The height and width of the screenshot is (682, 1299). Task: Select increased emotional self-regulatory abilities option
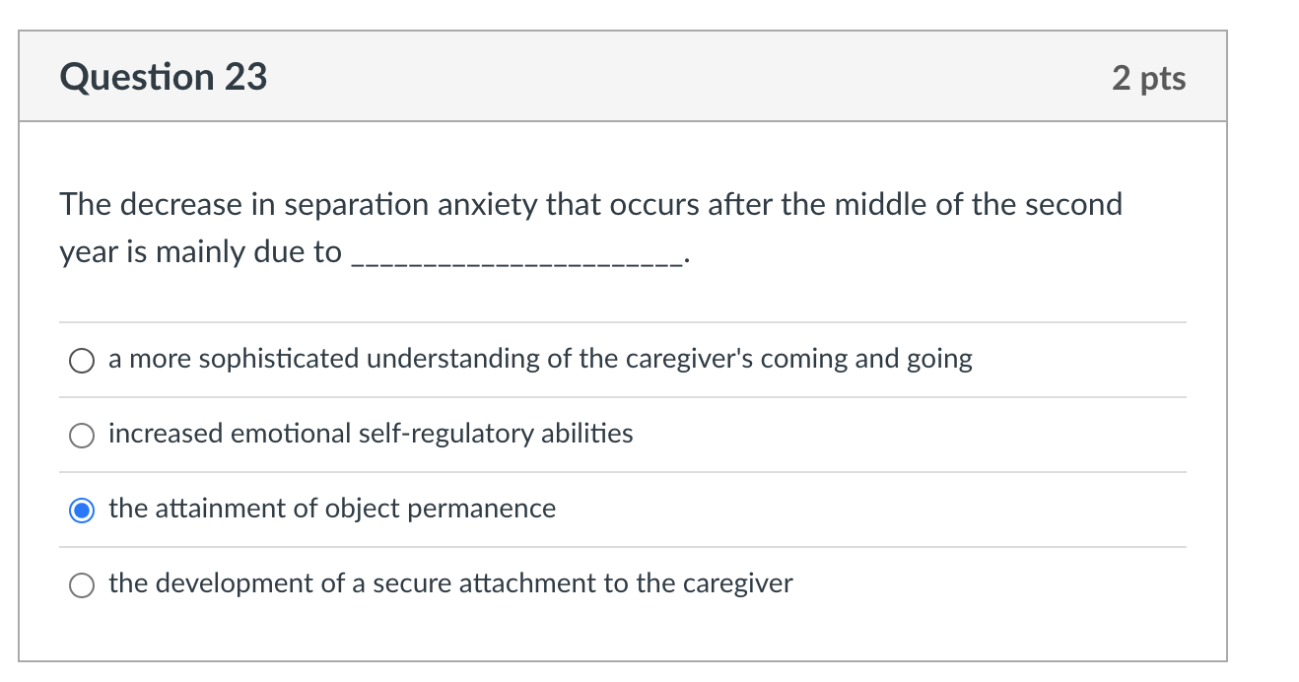(x=82, y=435)
